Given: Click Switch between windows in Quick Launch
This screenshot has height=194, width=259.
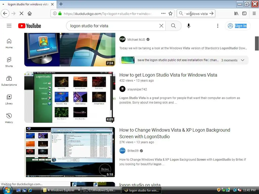Looking at the screenshot, I should click(24, 190).
